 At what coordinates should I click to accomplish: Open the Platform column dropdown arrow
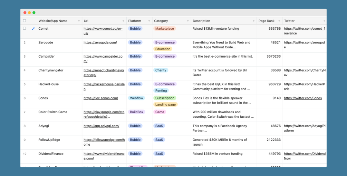[149, 21]
